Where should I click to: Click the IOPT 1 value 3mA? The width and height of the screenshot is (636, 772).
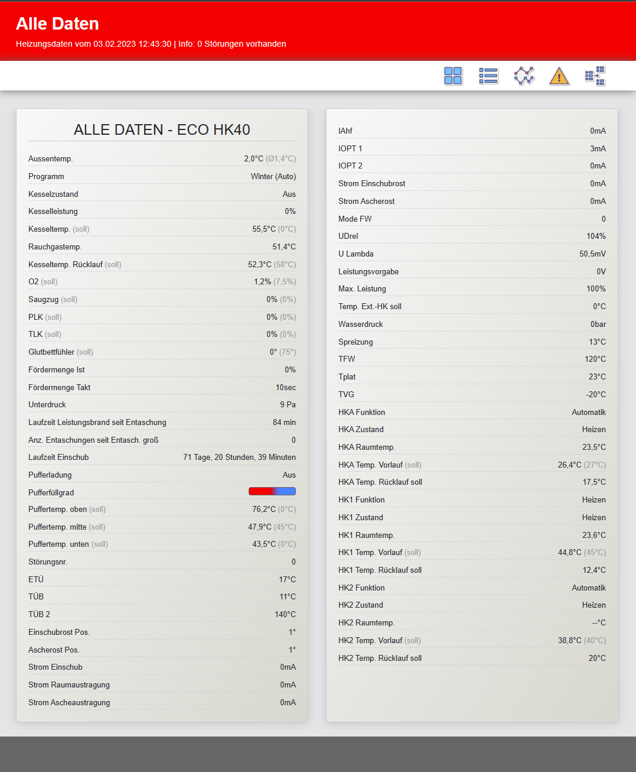point(598,148)
